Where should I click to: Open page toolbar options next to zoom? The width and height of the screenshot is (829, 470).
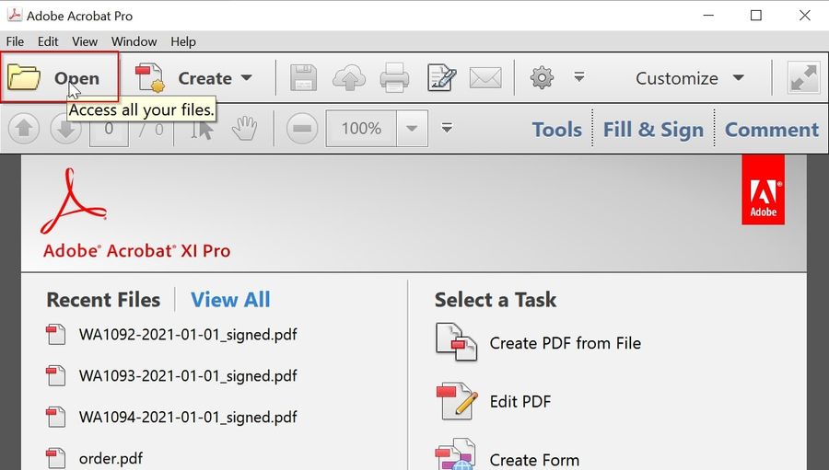pyautogui.click(x=447, y=128)
